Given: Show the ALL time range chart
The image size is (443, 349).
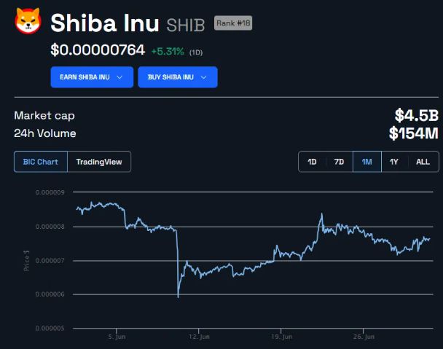Looking at the screenshot, I should pos(423,162).
